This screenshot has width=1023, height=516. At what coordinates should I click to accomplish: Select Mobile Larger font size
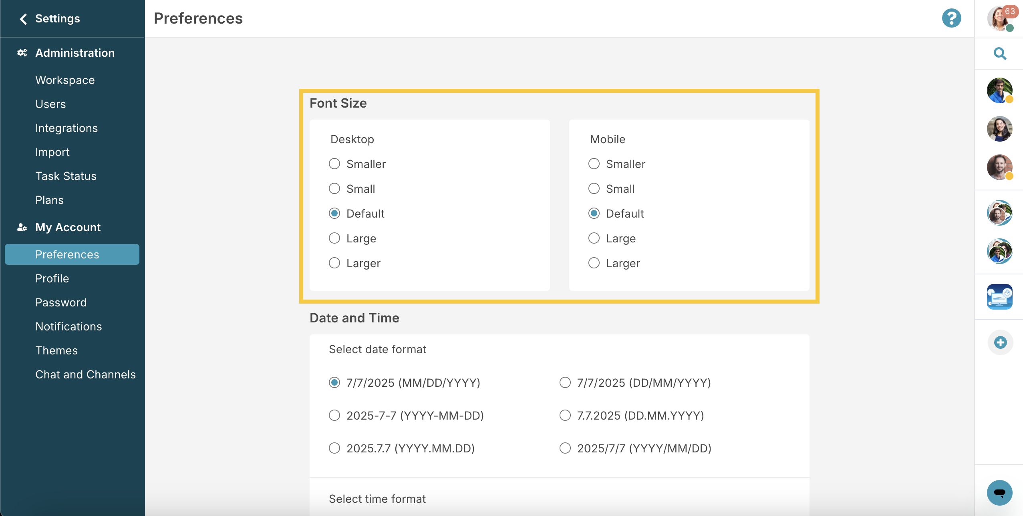594,263
